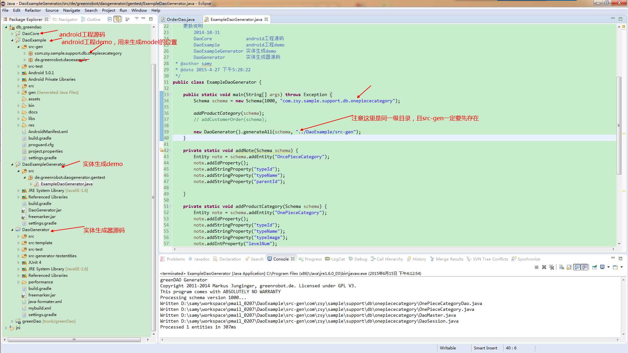Open Package Explorer view menu triangle

point(137,19)
